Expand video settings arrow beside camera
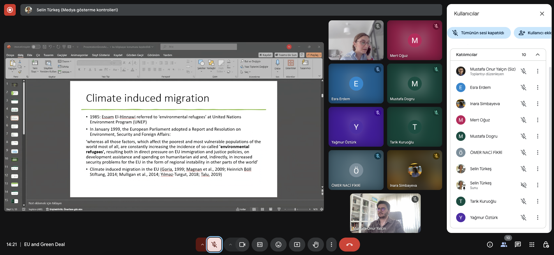Screen dimensions: 554x255 [230, 245]
